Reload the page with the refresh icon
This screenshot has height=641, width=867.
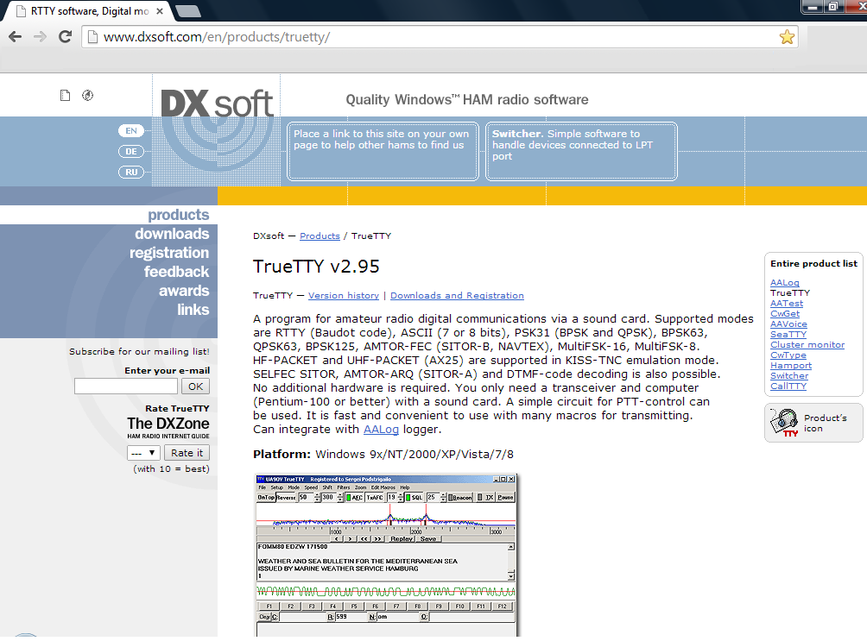65,36
